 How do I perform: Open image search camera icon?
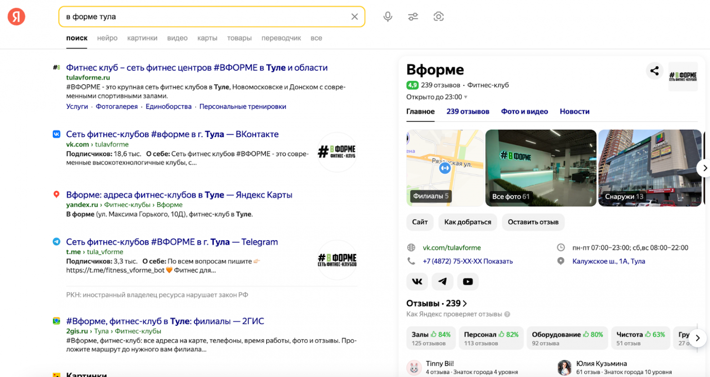(438, 17)
